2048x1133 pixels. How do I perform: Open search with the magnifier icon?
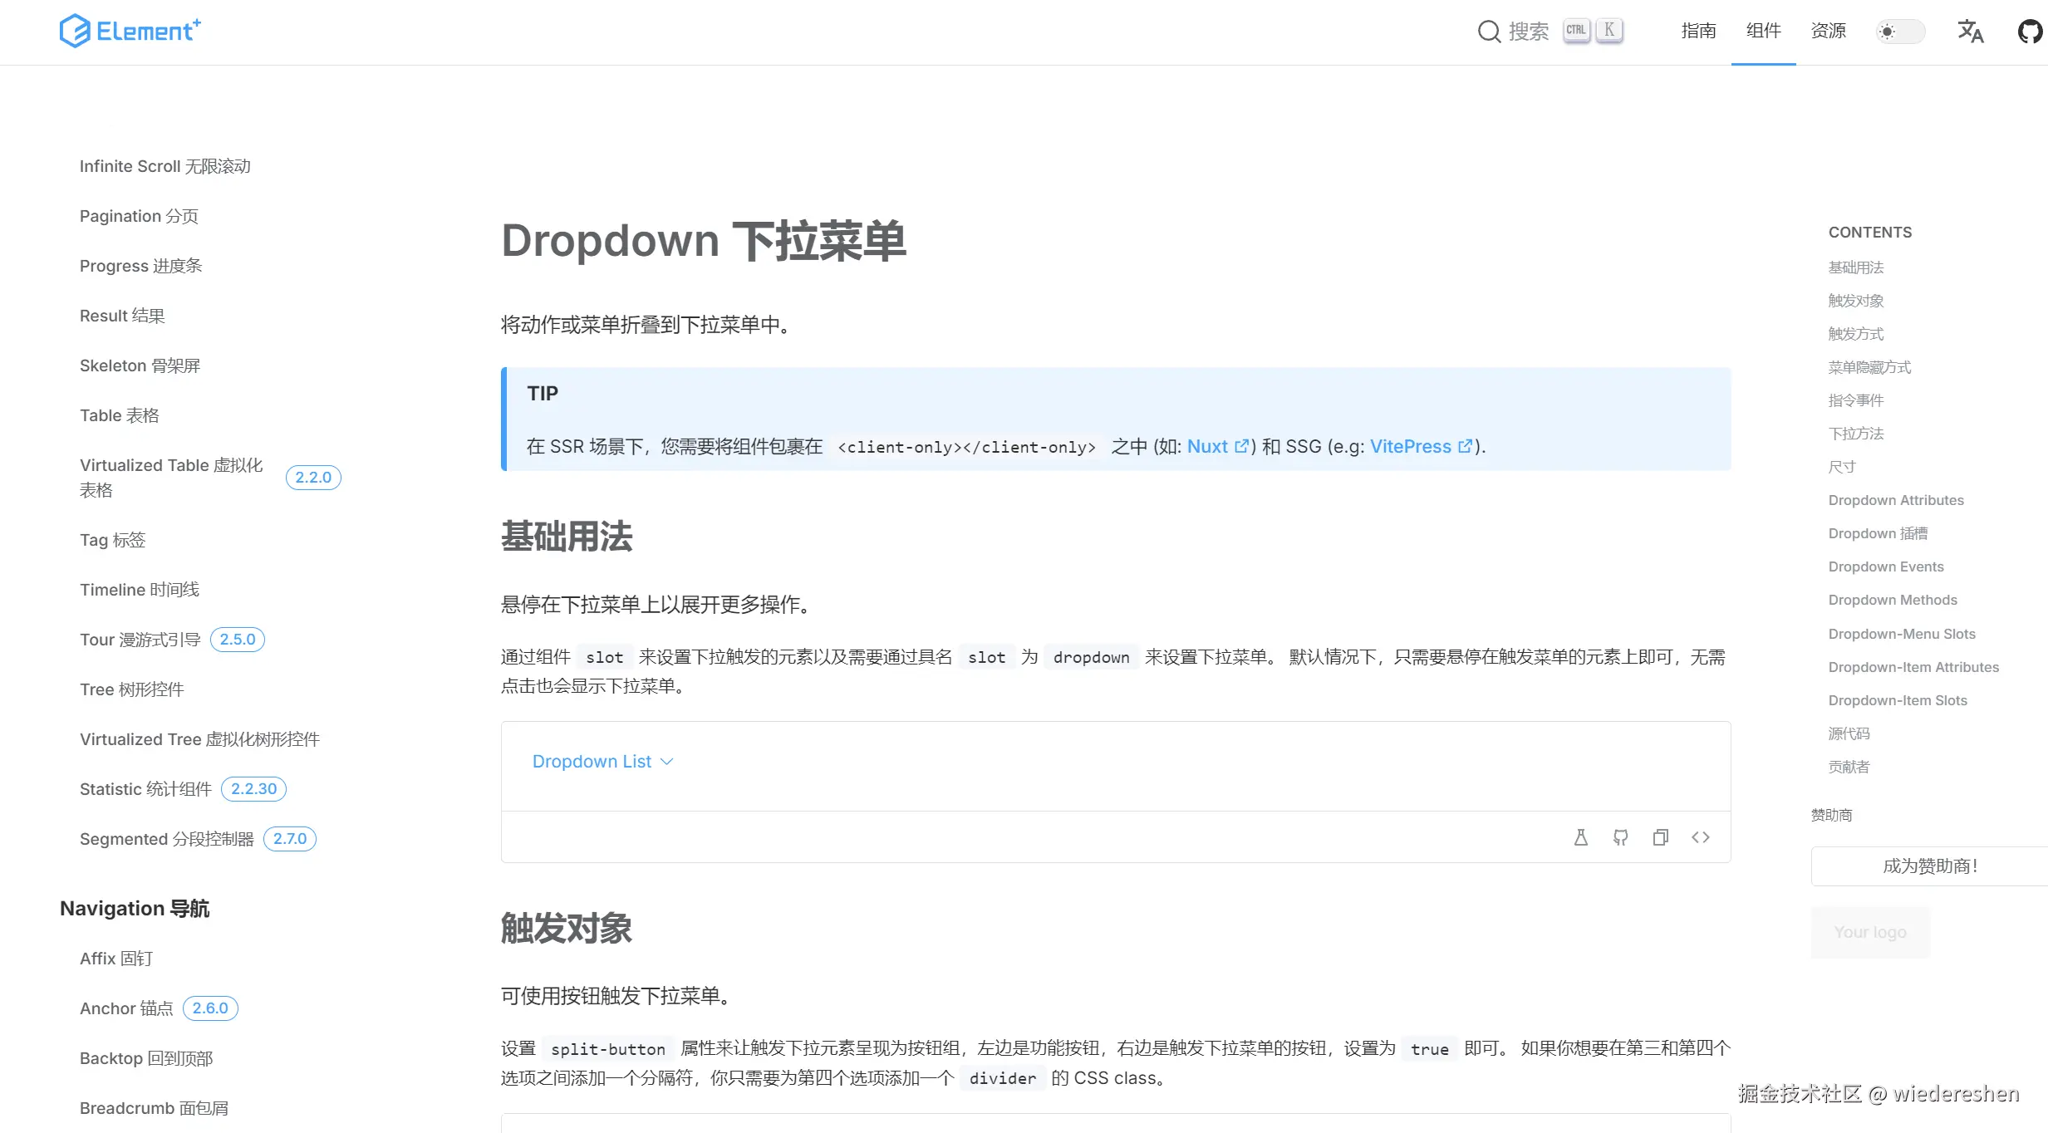pos(1489,31)
